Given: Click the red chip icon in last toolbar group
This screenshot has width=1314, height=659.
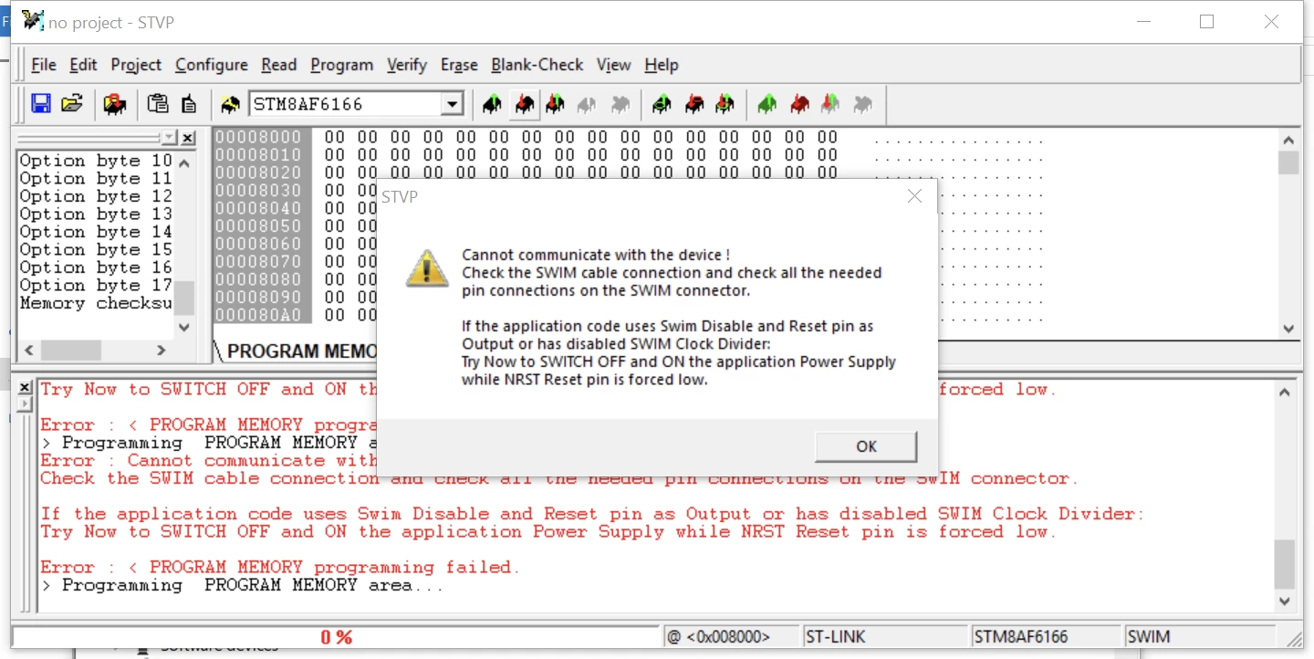Looking at the screenshot, I should click(x=799, y=105).
